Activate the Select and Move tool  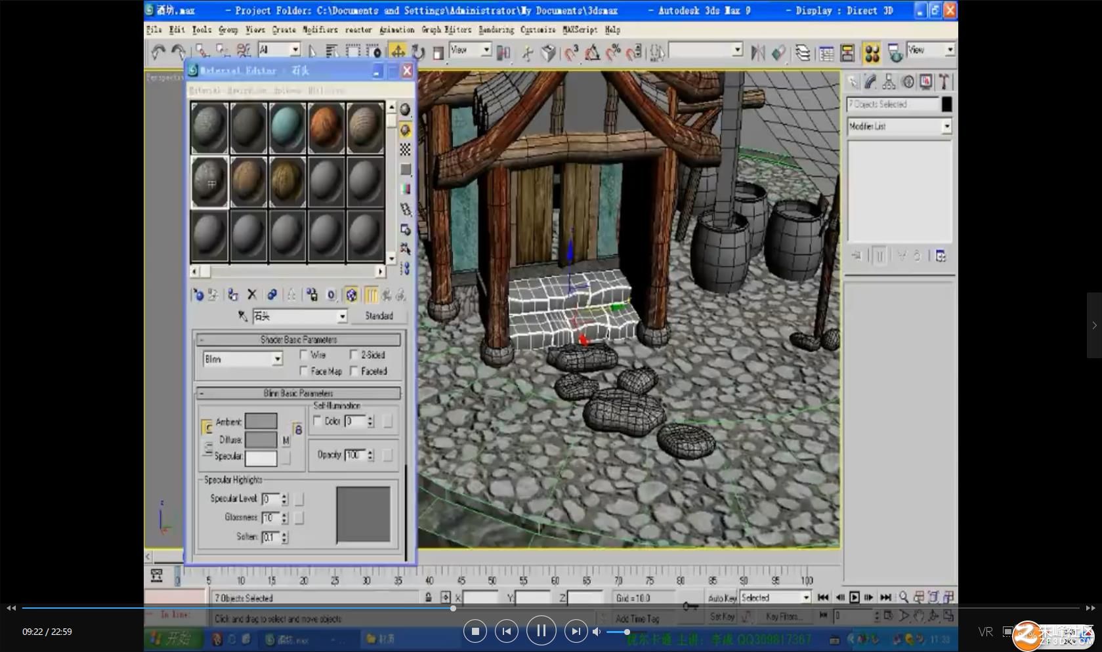[398, 52]
